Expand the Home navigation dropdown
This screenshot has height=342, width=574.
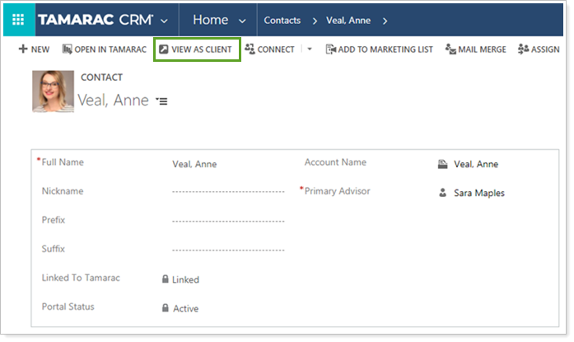tap(241, 21)
